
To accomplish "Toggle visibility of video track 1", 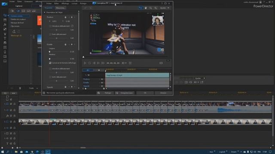I will [11, 104].
